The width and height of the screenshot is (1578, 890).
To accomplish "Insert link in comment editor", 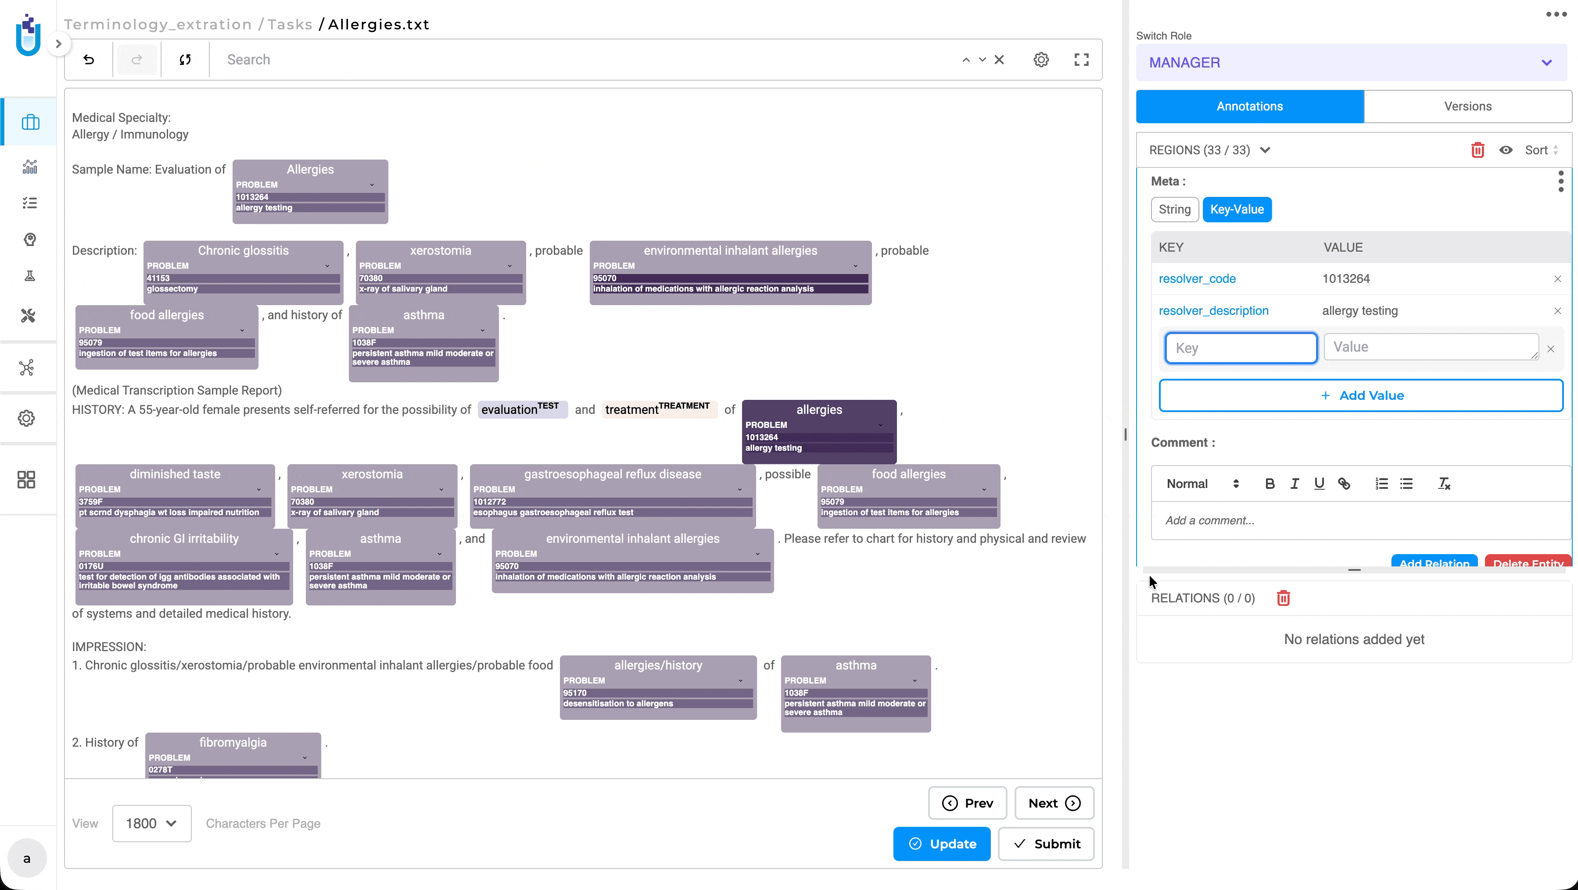I will click(1344, 484).
